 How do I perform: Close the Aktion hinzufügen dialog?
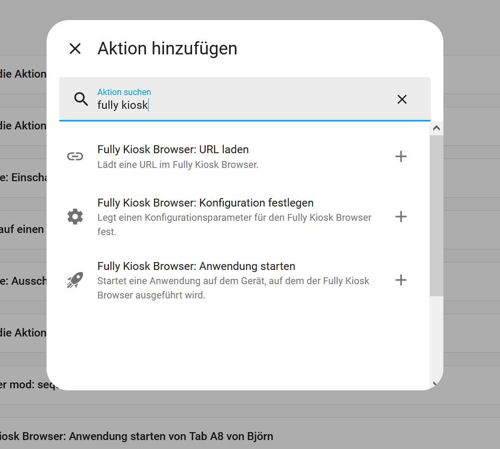(x=75, y=49)
